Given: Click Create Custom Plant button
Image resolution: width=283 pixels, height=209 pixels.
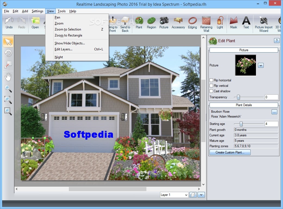Looking at the screenshot, I should tap(230, 152).
